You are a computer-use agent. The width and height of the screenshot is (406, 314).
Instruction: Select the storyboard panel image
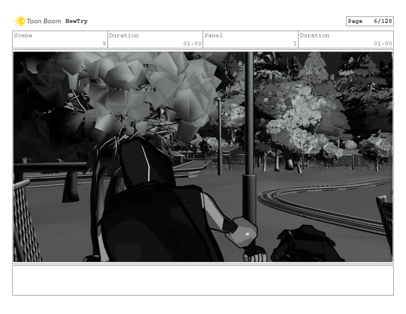[x=203, y=156]
